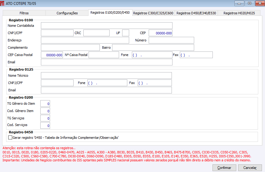Focus the Registro 0100 Email field
This screenshot has height=172, width=265.
(x=107, y=62)
